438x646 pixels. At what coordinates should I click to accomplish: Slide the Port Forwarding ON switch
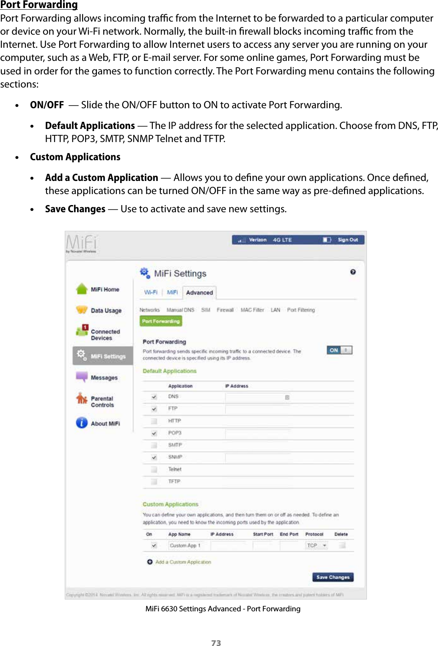point(339,350)
